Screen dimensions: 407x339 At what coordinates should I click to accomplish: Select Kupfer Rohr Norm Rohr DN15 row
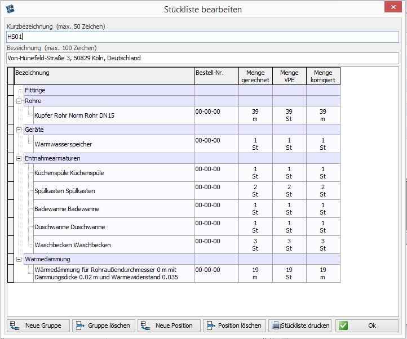pos(187,115)
